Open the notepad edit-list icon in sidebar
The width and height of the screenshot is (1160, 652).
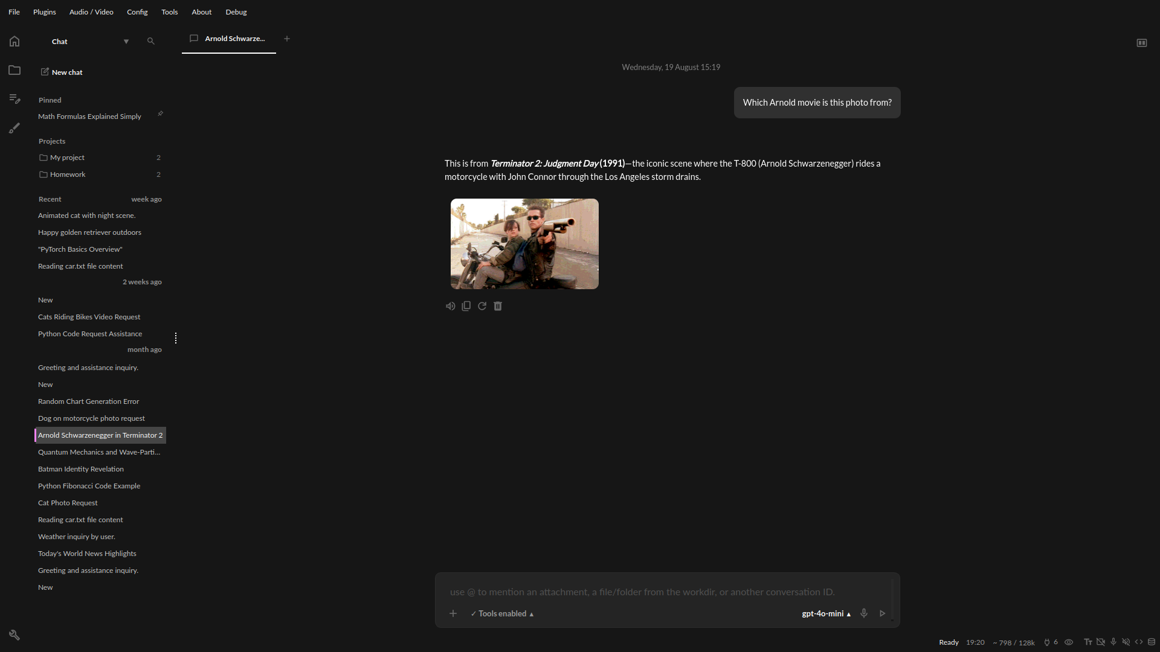(14, 98)
